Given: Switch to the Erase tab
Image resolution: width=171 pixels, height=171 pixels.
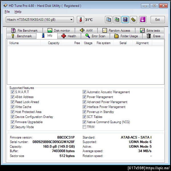Looking at the screenshot, I should pos(153,36).
